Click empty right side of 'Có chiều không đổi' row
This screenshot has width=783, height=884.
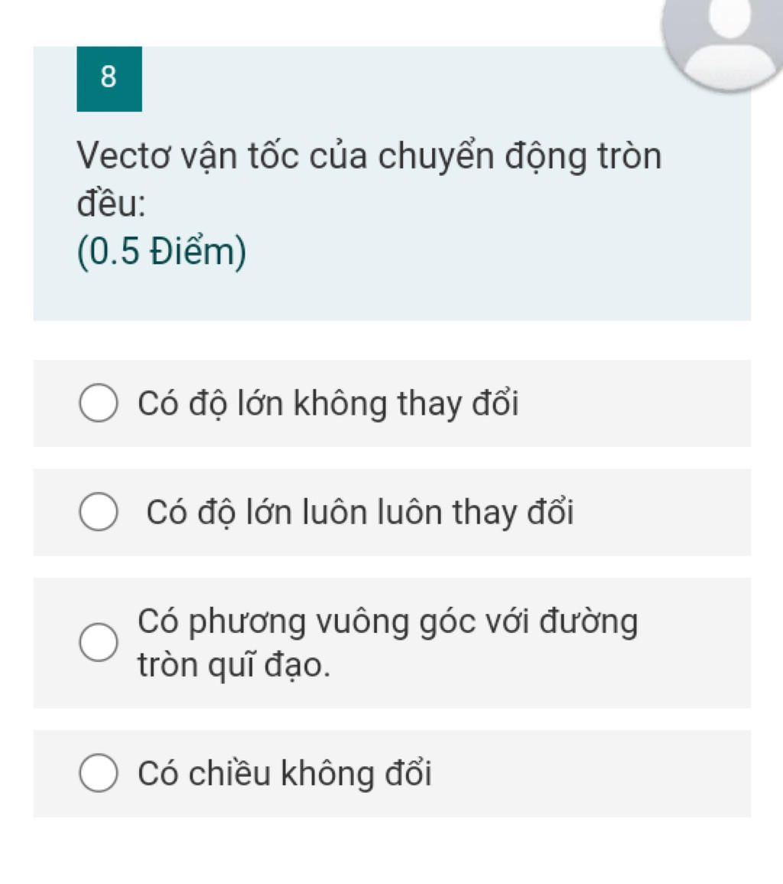tap(592, 774)
